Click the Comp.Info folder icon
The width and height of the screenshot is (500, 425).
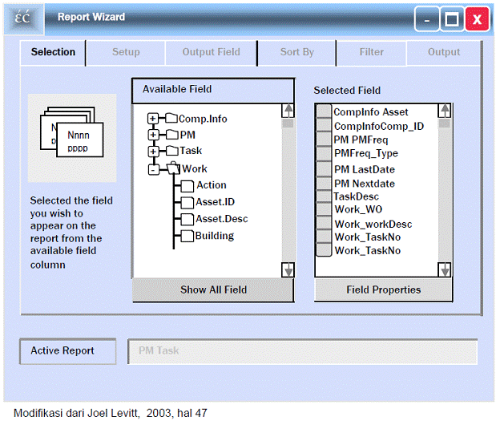click(x=171, y=118)
